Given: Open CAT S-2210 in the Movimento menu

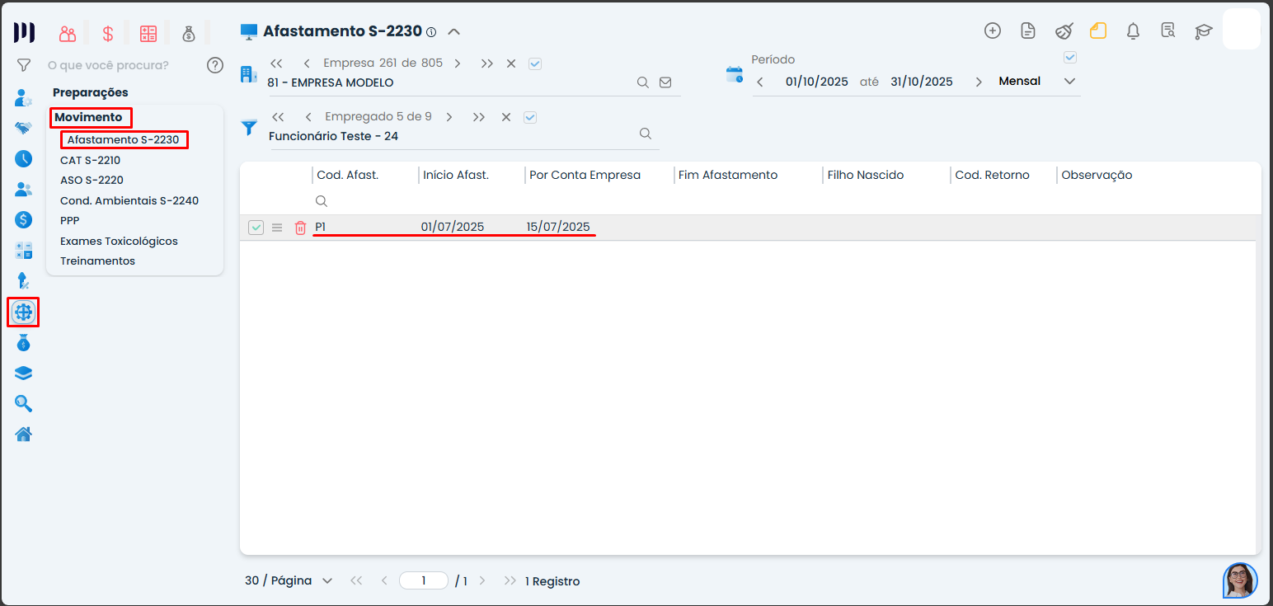Looking at the screenshot, I should (x=90, y=160).
